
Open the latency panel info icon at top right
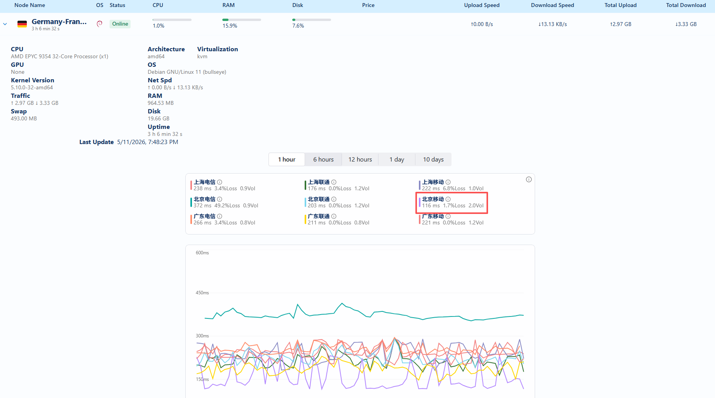[529, 179]
